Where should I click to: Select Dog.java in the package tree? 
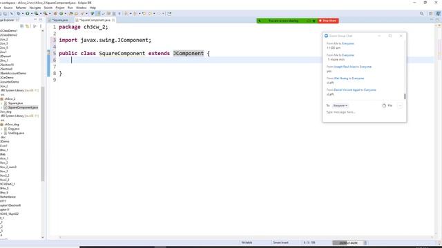[x=14, y=129]
